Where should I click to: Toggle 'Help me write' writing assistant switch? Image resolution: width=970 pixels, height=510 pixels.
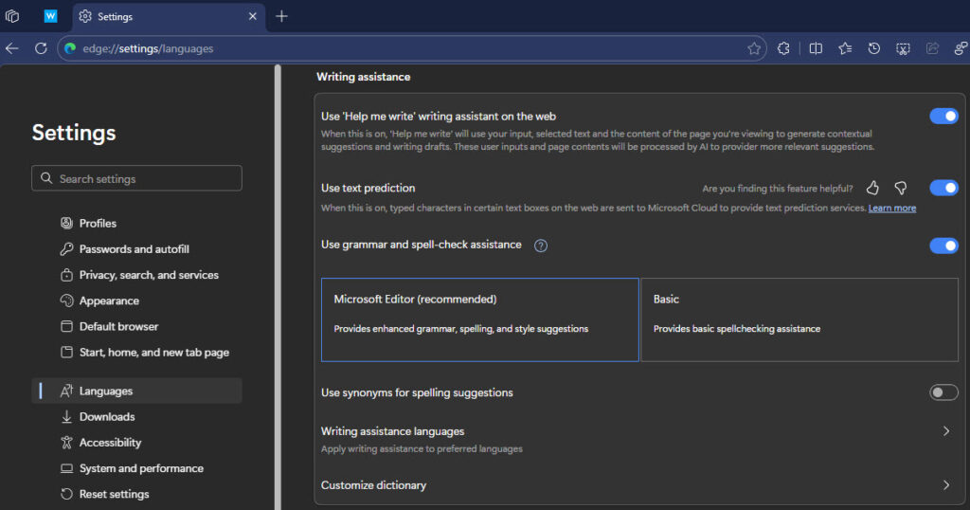tap(943, 117)
